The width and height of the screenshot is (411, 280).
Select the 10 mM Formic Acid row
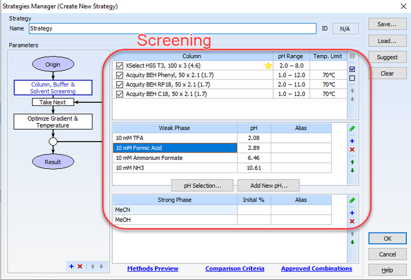coord(223,148)
